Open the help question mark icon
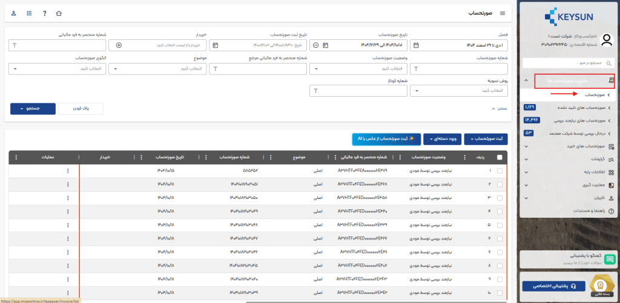 pos(44,13)
